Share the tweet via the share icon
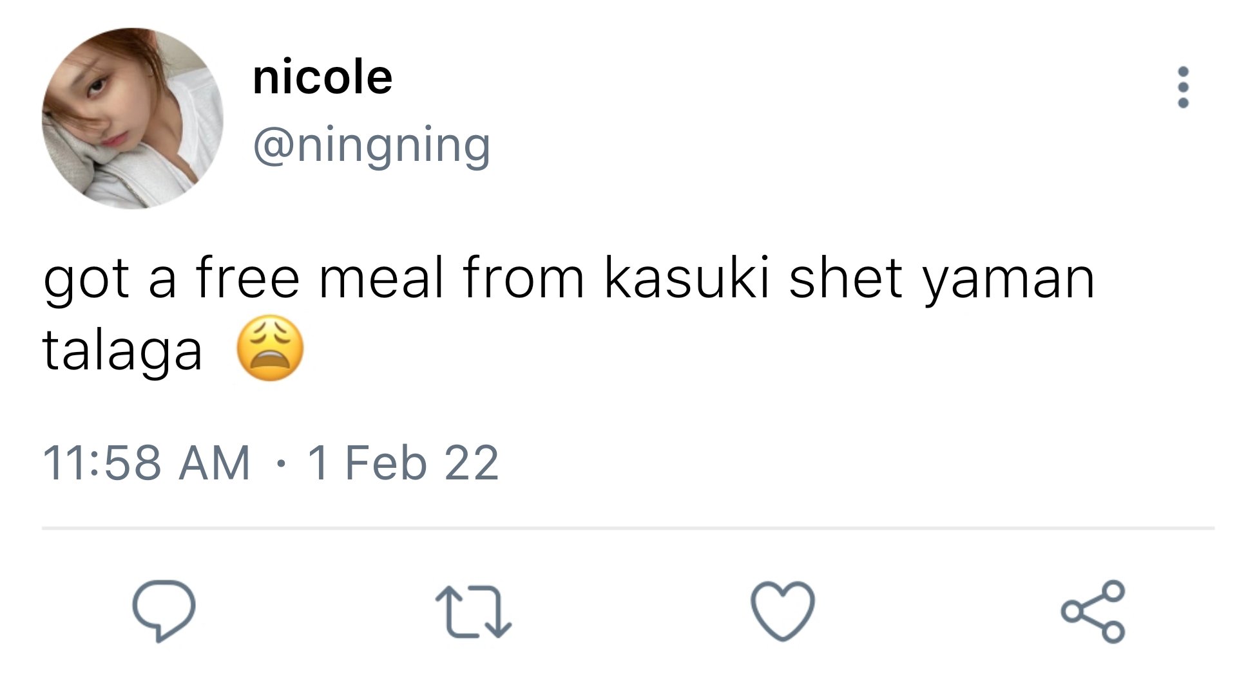 click(x=1093, y=611)
